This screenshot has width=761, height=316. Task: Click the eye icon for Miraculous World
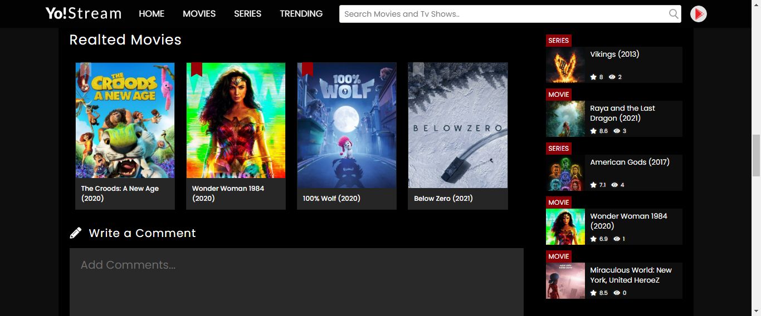tap(617, 293)
